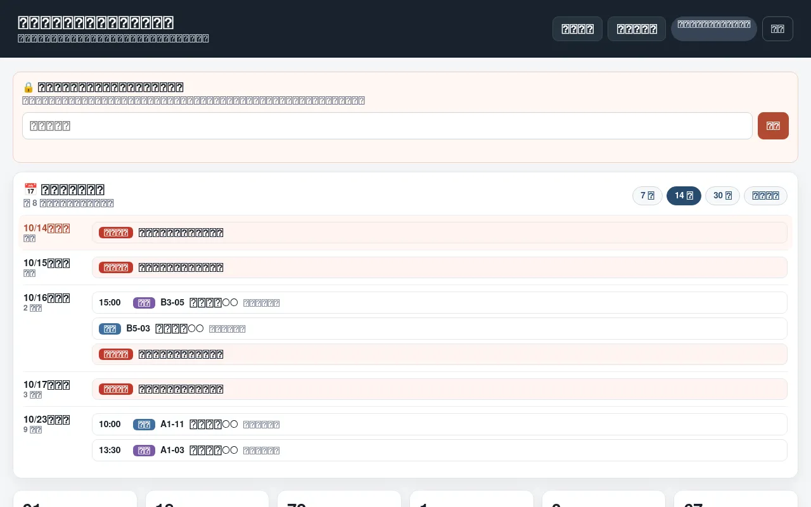Open the A1-11 entry at 10:00
This screenshot has width=811, height=507.
(x=440, y=424)
